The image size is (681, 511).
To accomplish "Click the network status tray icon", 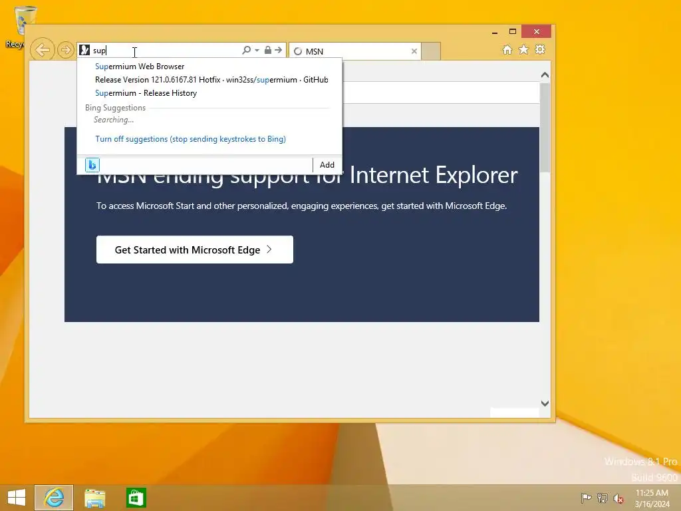I will 603,498.
